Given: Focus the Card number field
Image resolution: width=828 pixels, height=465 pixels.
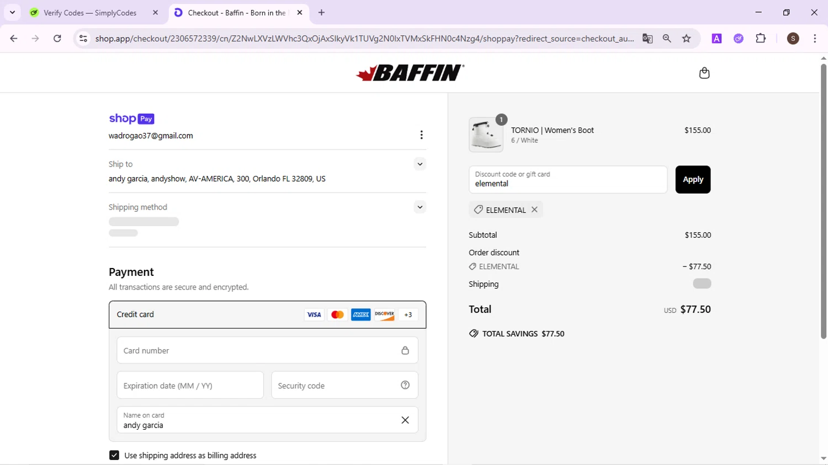Looking at the screenshot, I should [267, 350].
